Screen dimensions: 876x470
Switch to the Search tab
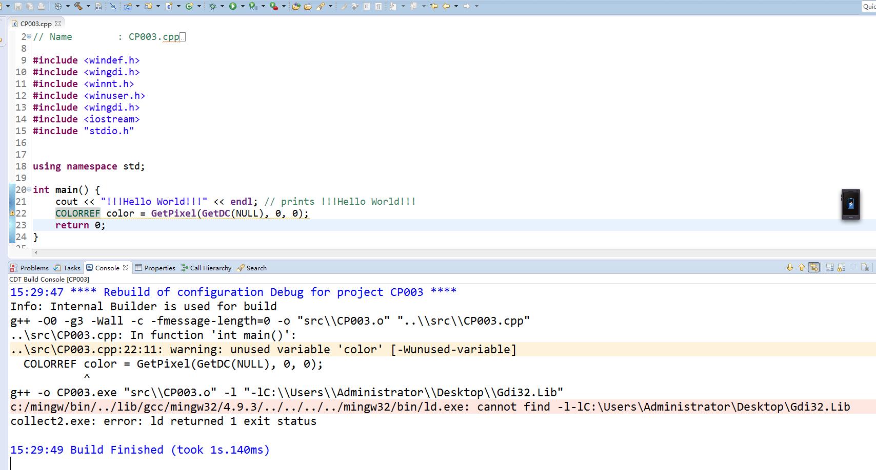252,268
